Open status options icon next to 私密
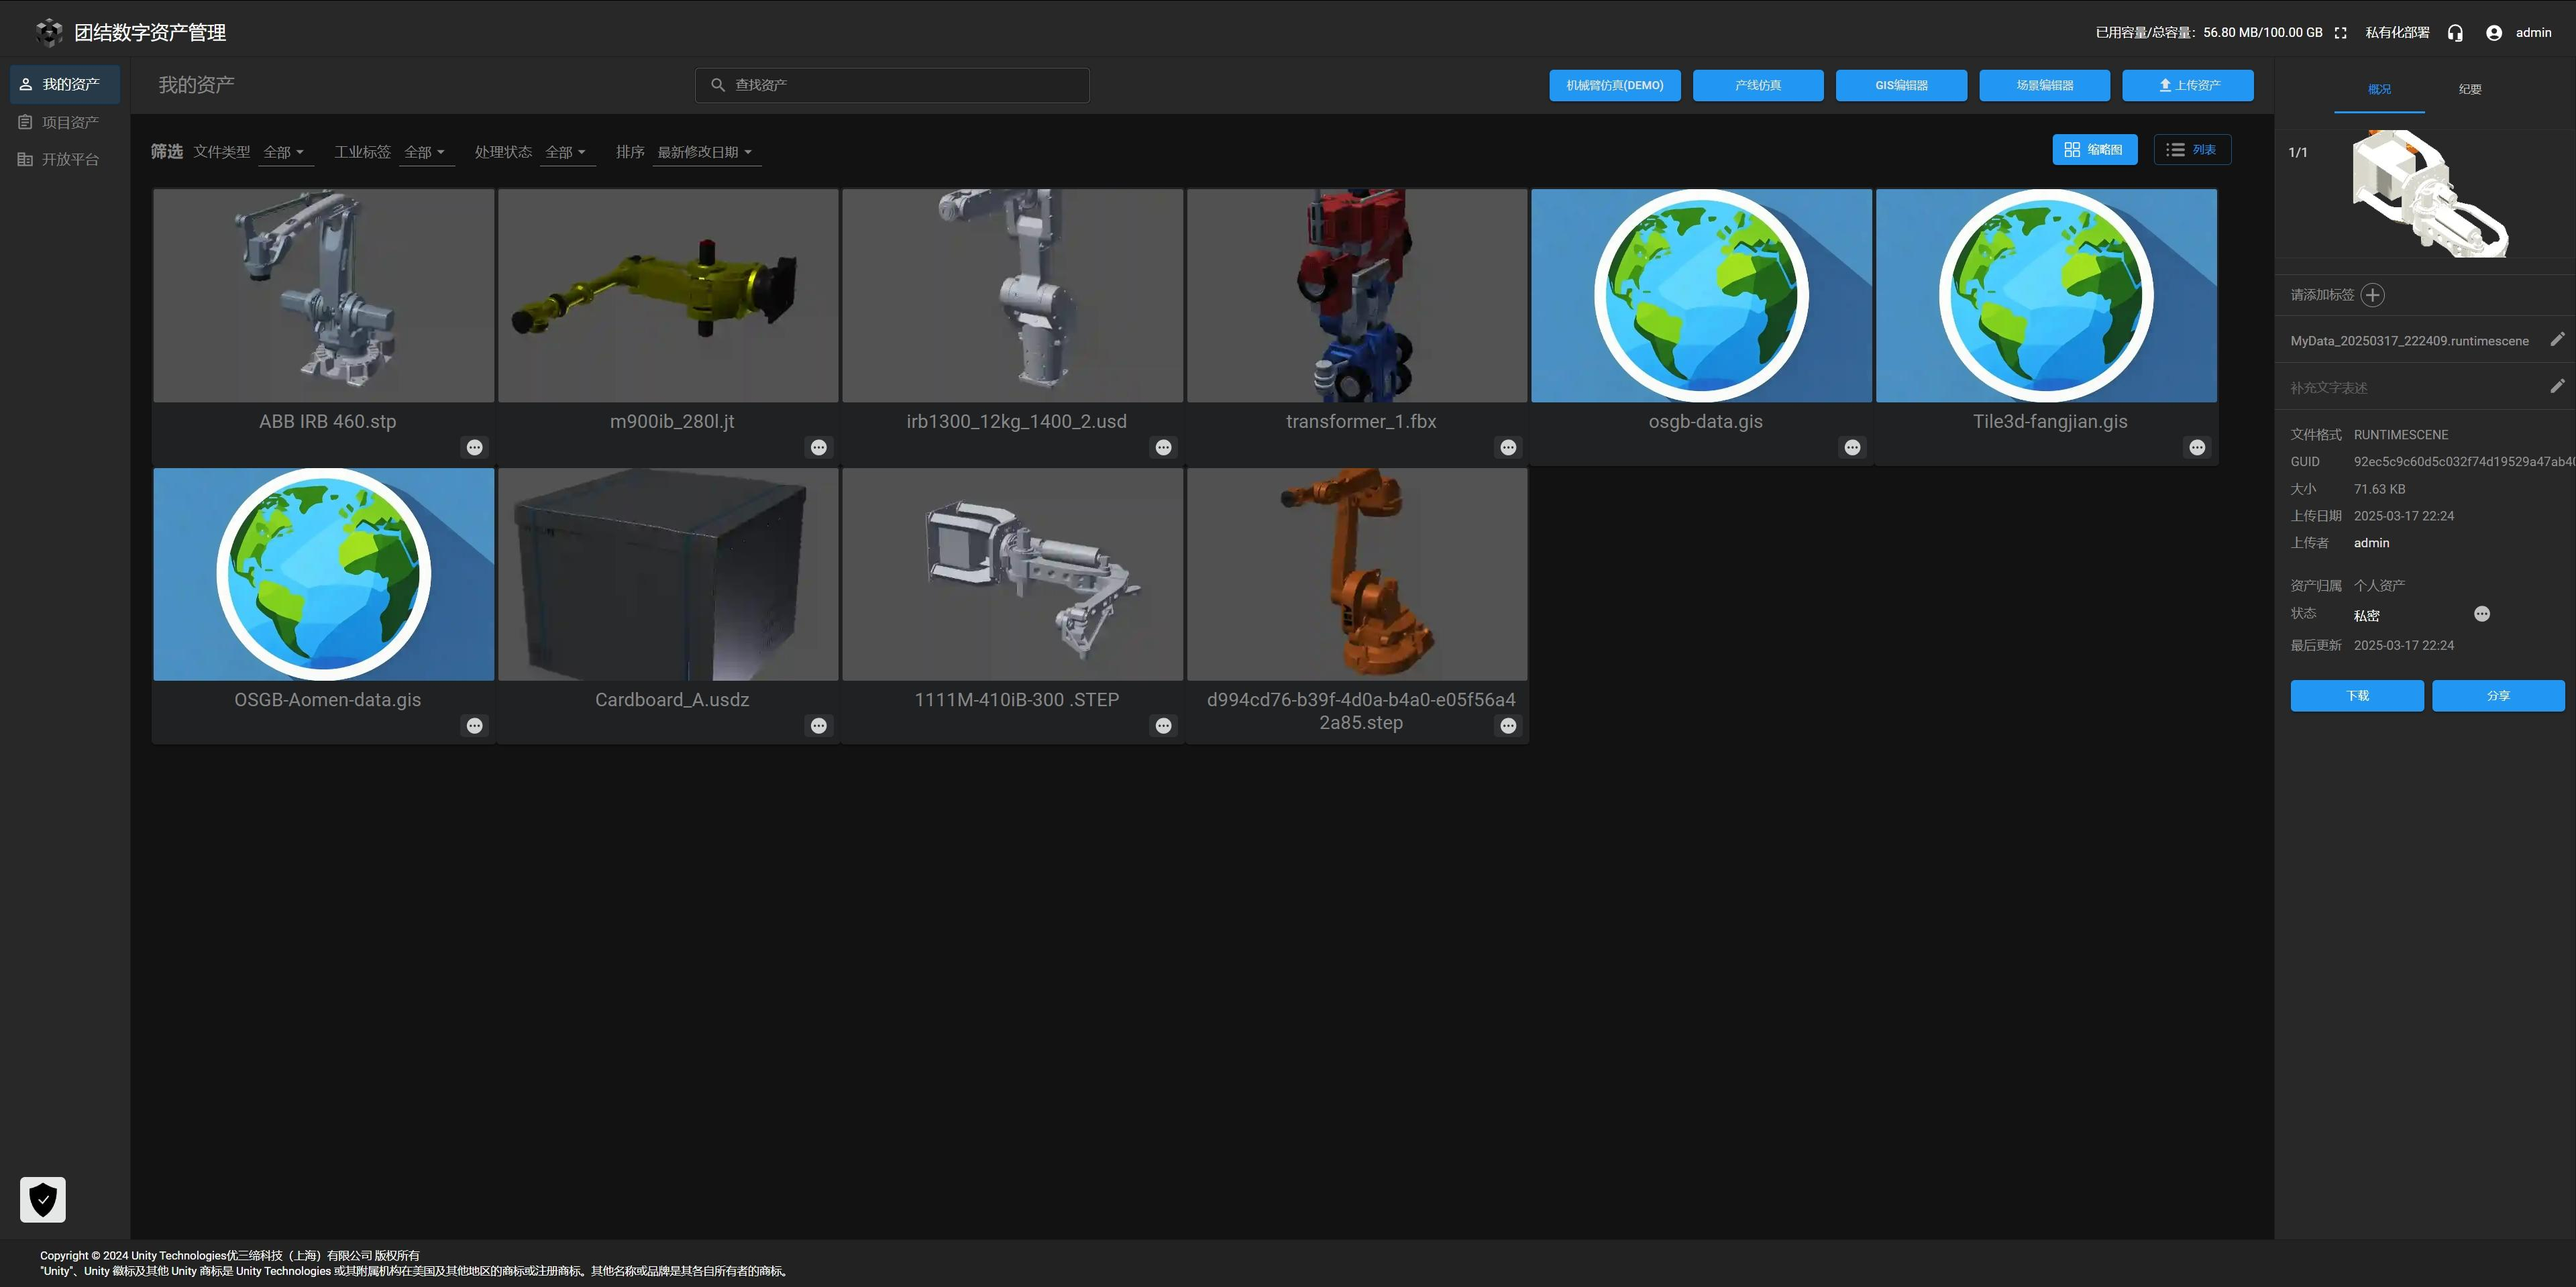 [x=2481, y=614]
